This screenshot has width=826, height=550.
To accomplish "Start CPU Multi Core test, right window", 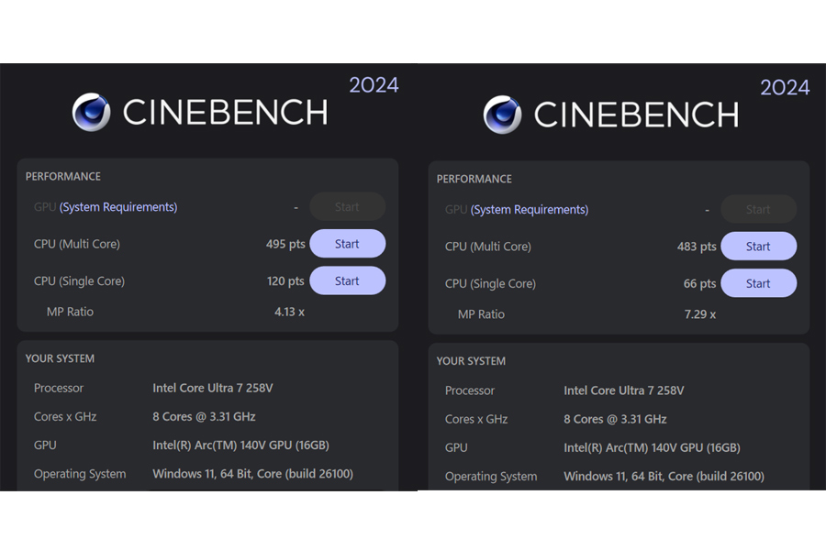I will click(x=759, y=247).
